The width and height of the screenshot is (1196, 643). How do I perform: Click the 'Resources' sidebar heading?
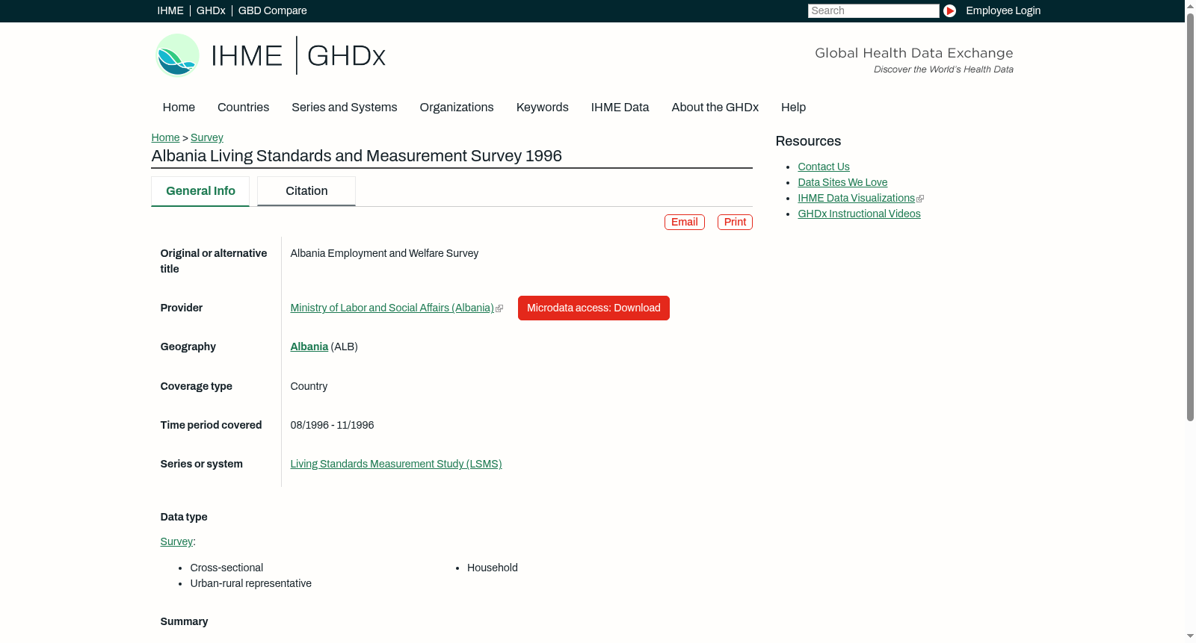click(808, 141)
